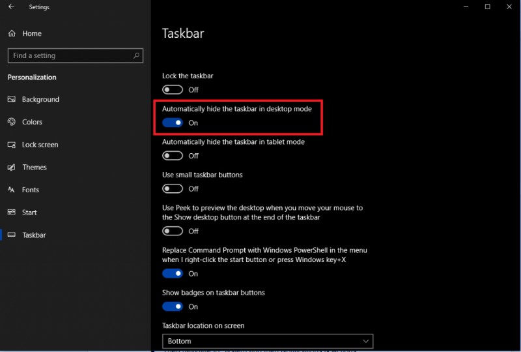This screenshot has width=521, height=352.
Task: Click the Find a setting search box
Action: click(76, 55)
